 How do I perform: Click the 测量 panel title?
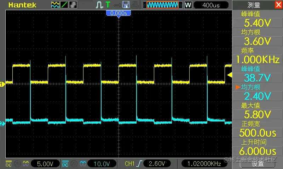254,5
